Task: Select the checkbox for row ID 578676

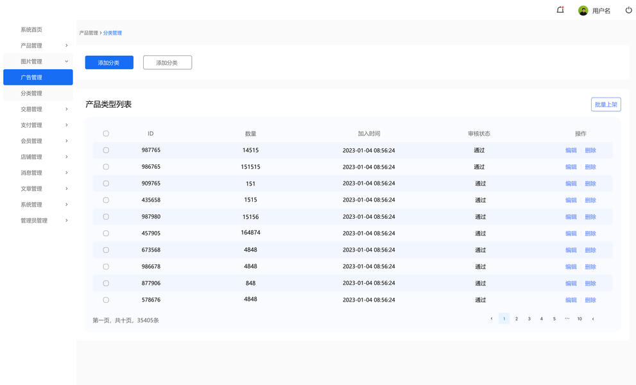Action: 106,300
